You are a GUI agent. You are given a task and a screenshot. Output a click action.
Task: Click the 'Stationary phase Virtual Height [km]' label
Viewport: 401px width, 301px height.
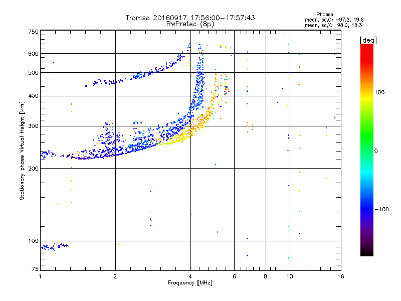point(22,150)
